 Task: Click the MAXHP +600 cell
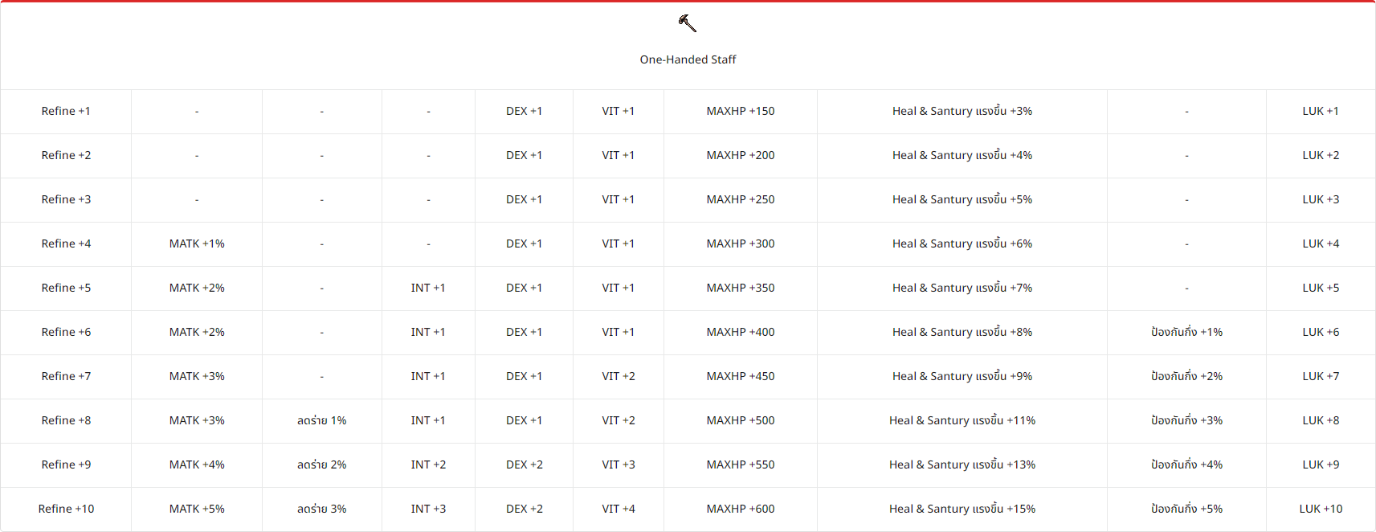click(741, 509)
